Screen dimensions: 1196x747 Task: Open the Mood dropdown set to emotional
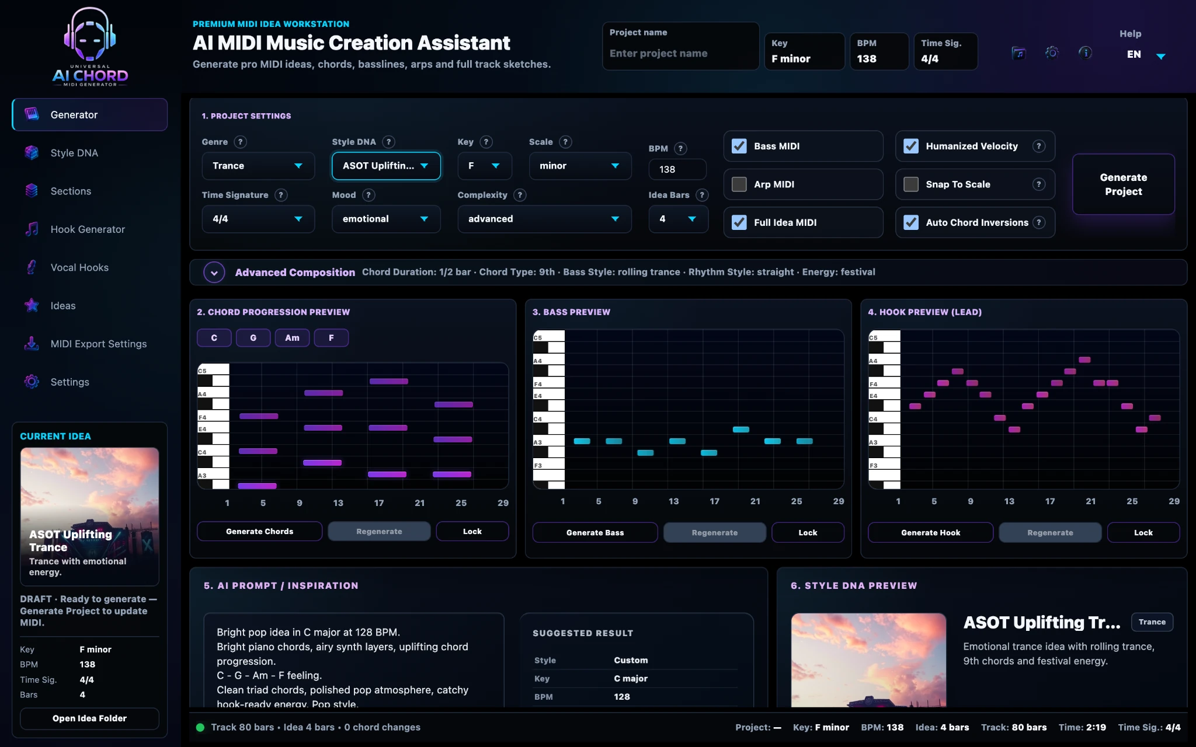(x=386, y=219)
